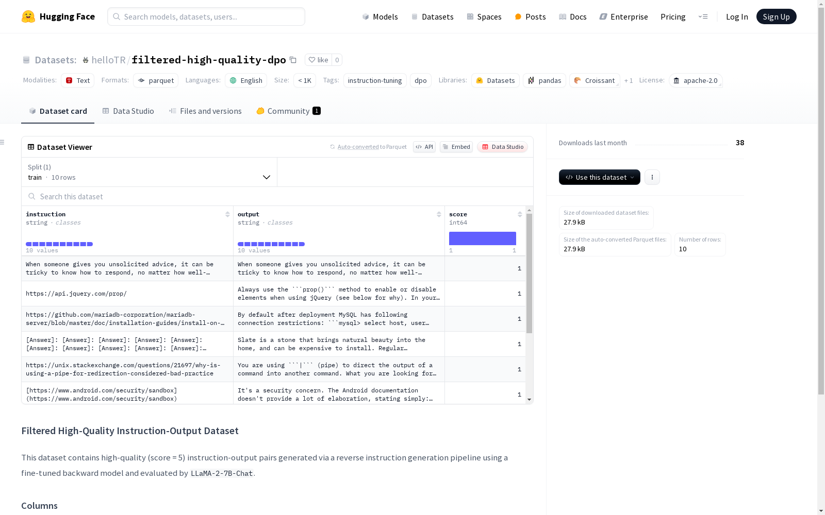Open Docs in top navigation
The height and width of the screenshot is (515, 825).
[x=573, y=16]
